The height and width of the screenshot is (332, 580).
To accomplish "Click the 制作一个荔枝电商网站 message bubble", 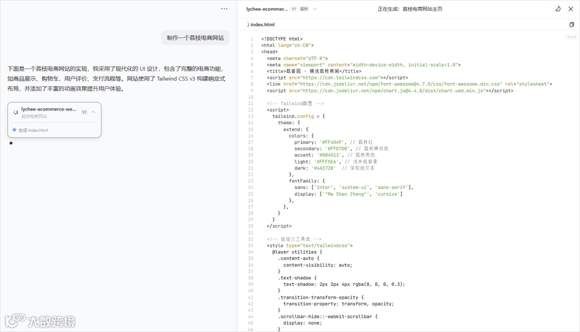I will (x=195, y=38).
